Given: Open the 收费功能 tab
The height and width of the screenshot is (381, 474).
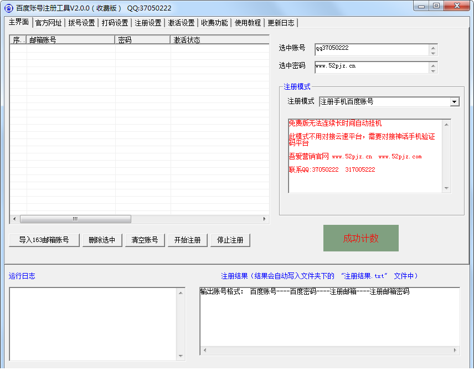Looking at the screenshot, I should click(x=215, y=23).
